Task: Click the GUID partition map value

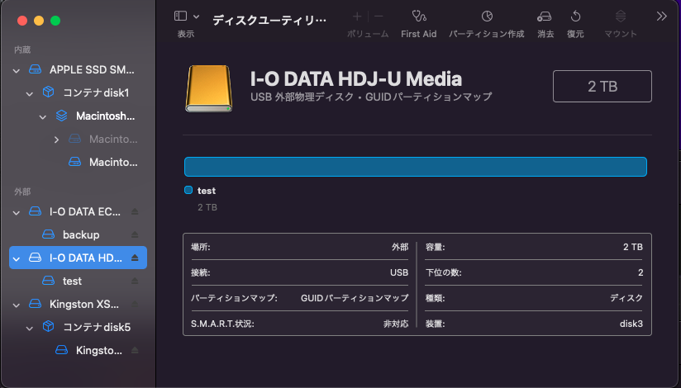Action: point(355,298)
